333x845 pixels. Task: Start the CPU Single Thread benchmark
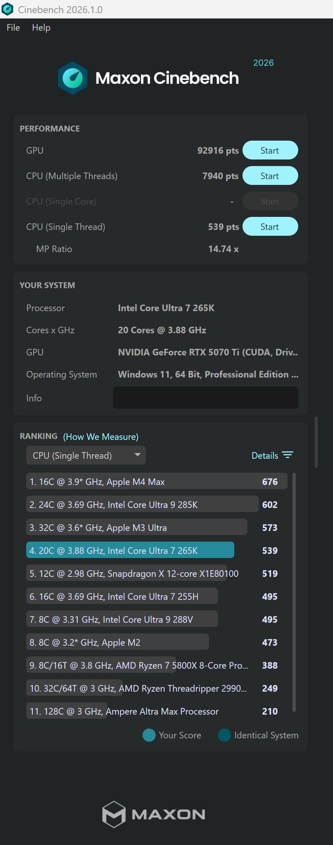point(270,227)
